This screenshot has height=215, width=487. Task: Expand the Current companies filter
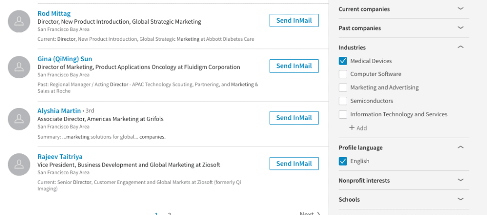point(460,9)
